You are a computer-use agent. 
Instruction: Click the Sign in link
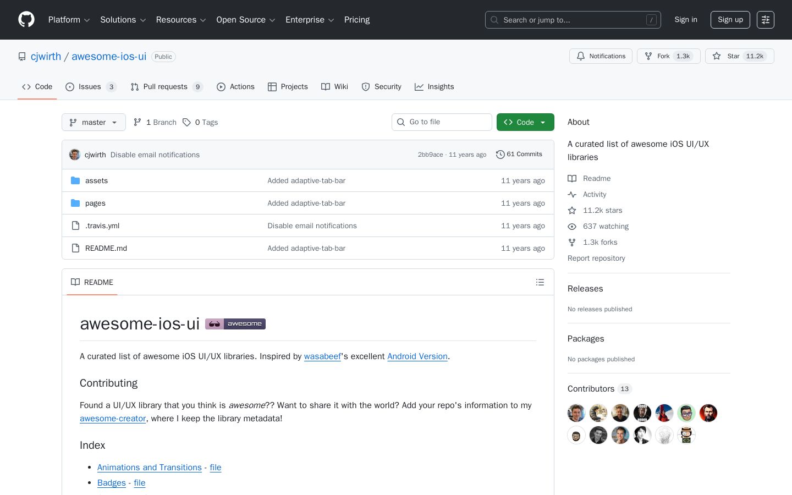pos(686,20)
